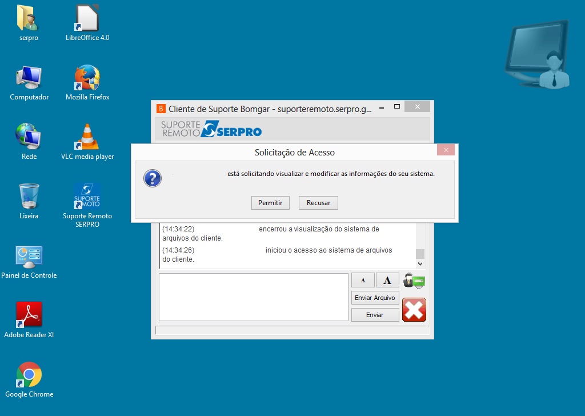The width and height of the screenshot is (585, 416).
Task: Click the Enviar Arquivo button
Action: (375, 298)
